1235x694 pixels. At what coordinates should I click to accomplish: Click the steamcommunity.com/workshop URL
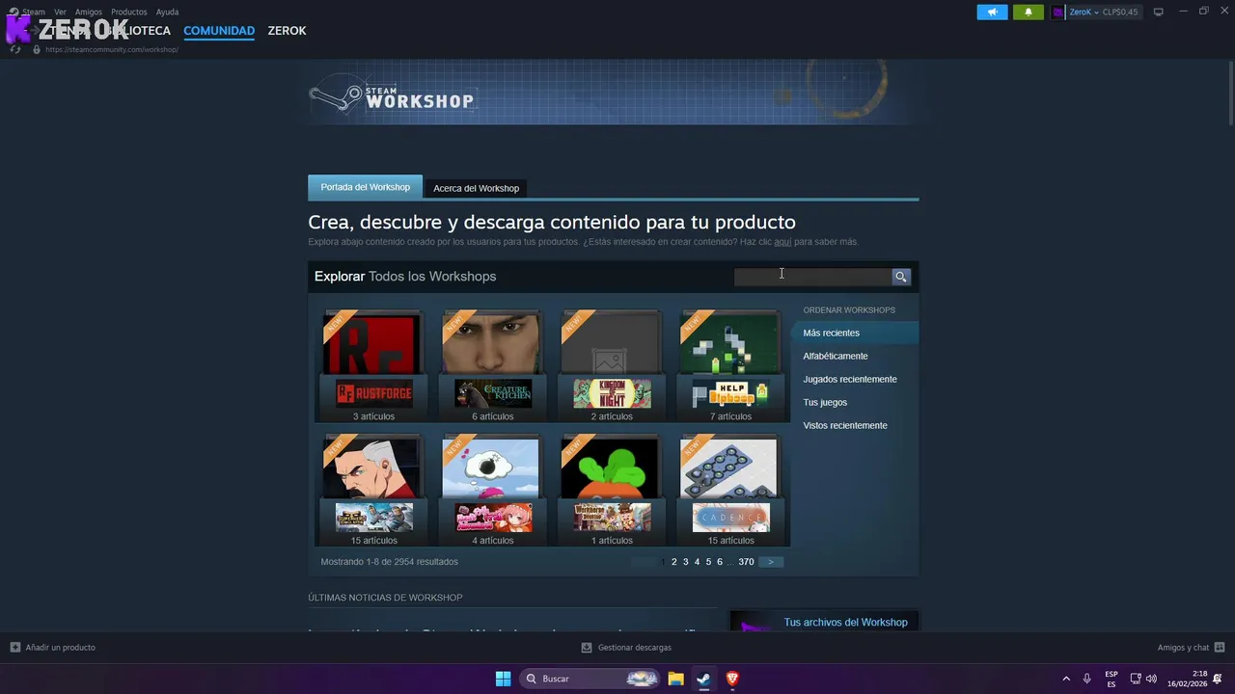tap(112, 49)
